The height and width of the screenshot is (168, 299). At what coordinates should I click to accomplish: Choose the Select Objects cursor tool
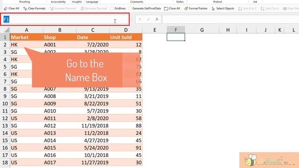(223, 8)
